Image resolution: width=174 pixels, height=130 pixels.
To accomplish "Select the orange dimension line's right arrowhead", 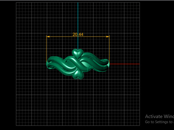I will tap(108, 36).
